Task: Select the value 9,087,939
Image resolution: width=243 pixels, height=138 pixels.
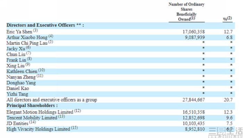Action: point(195,37)
